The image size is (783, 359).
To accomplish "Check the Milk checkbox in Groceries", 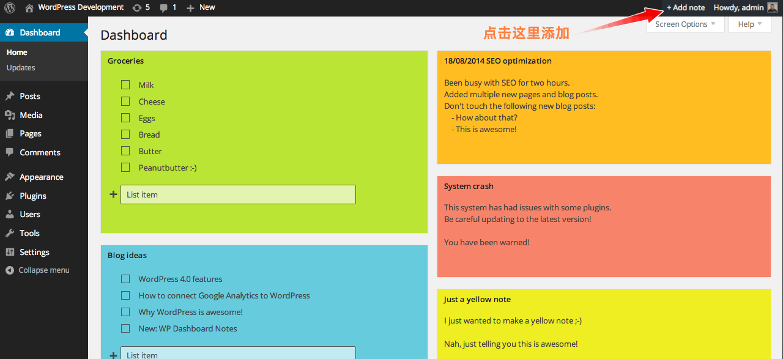I will coord(125,84).
